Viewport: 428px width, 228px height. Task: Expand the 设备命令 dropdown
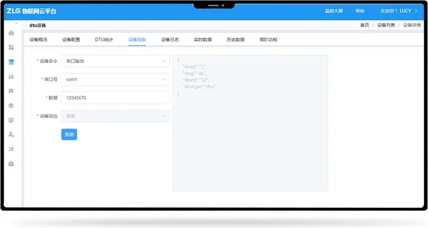coord(115,61)
